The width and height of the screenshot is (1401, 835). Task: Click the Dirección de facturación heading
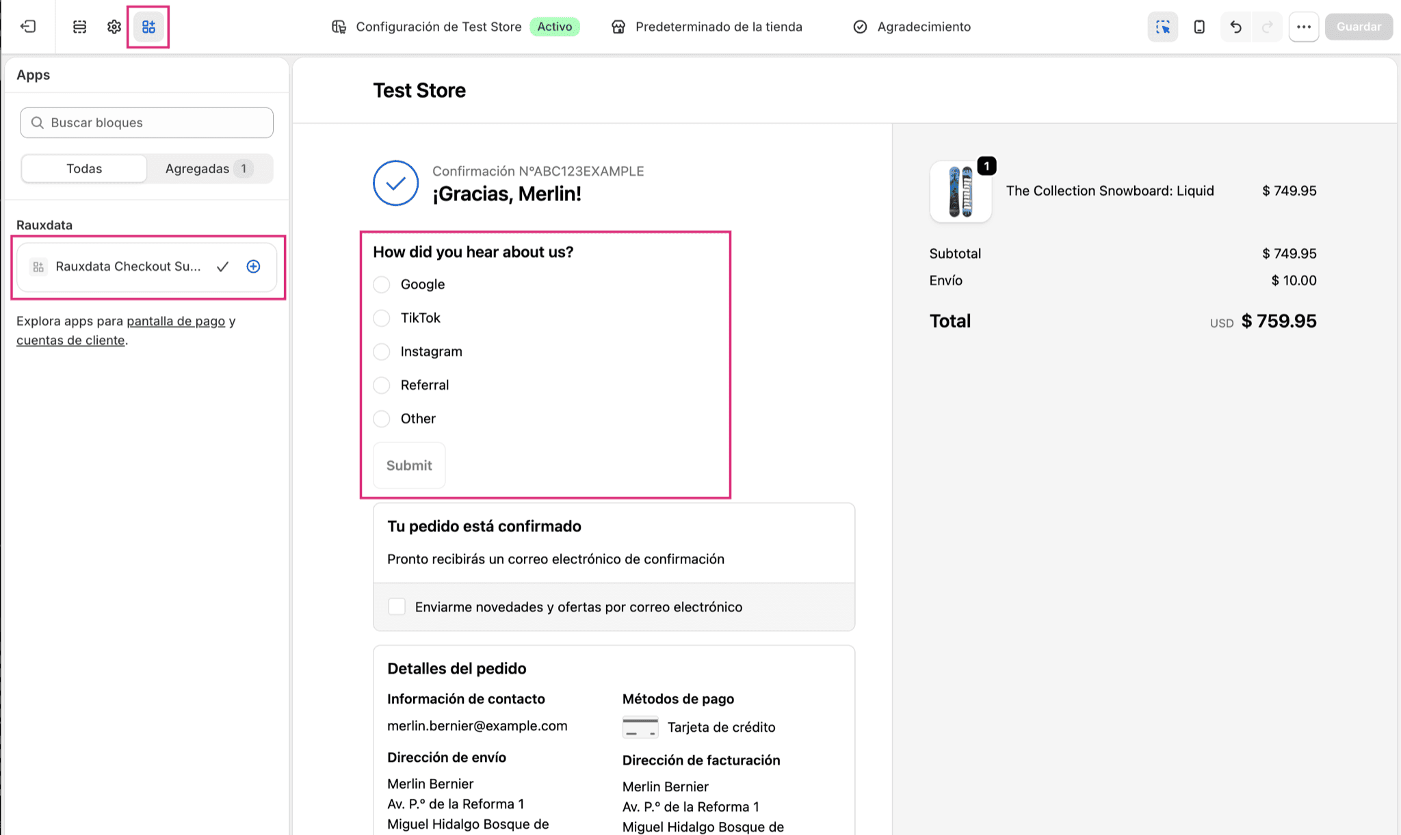point(701,760)
